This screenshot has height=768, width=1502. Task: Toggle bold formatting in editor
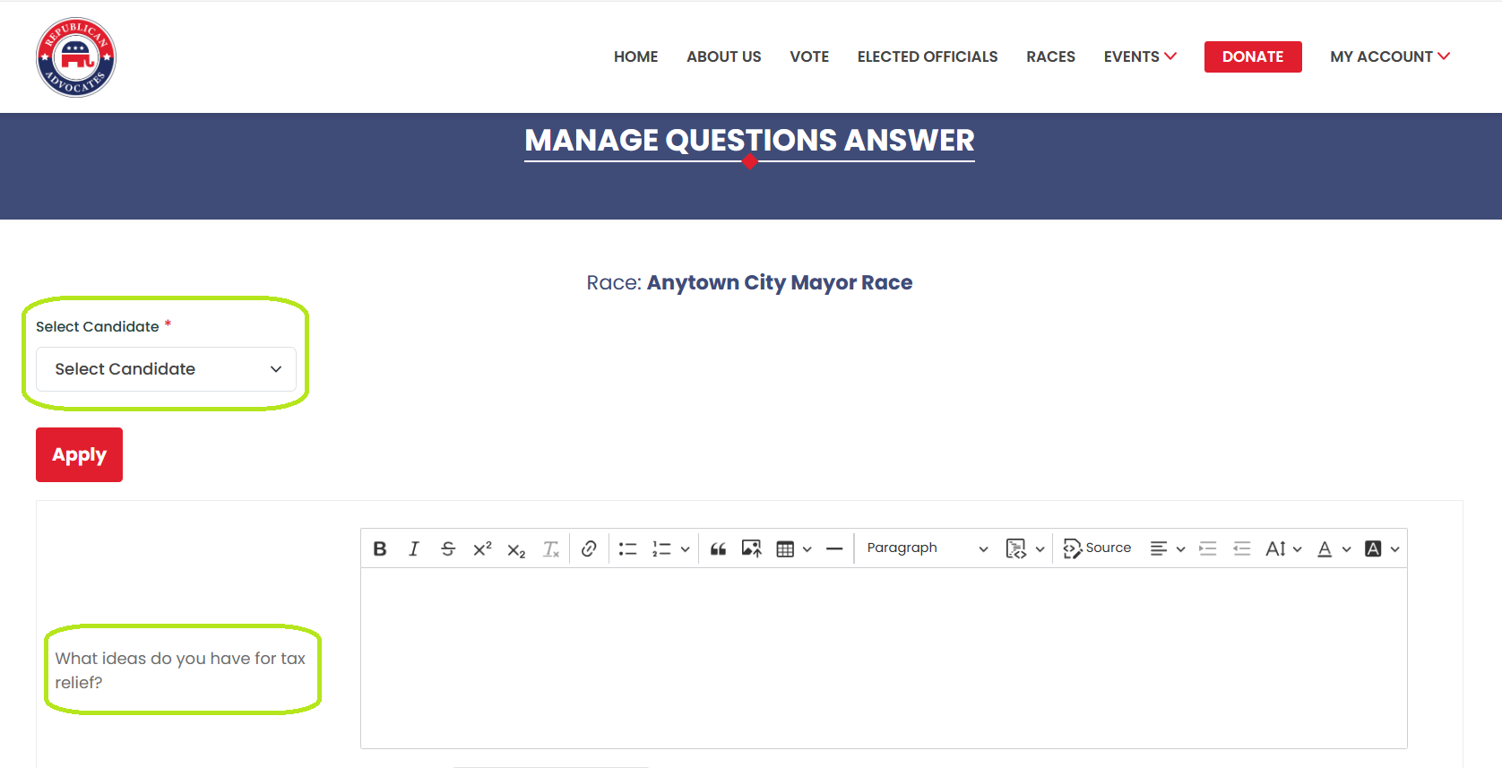pyautogui.click(x=380, y=548)
